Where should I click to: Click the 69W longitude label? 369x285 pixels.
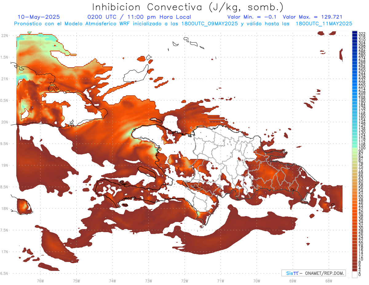coord(293,281)
